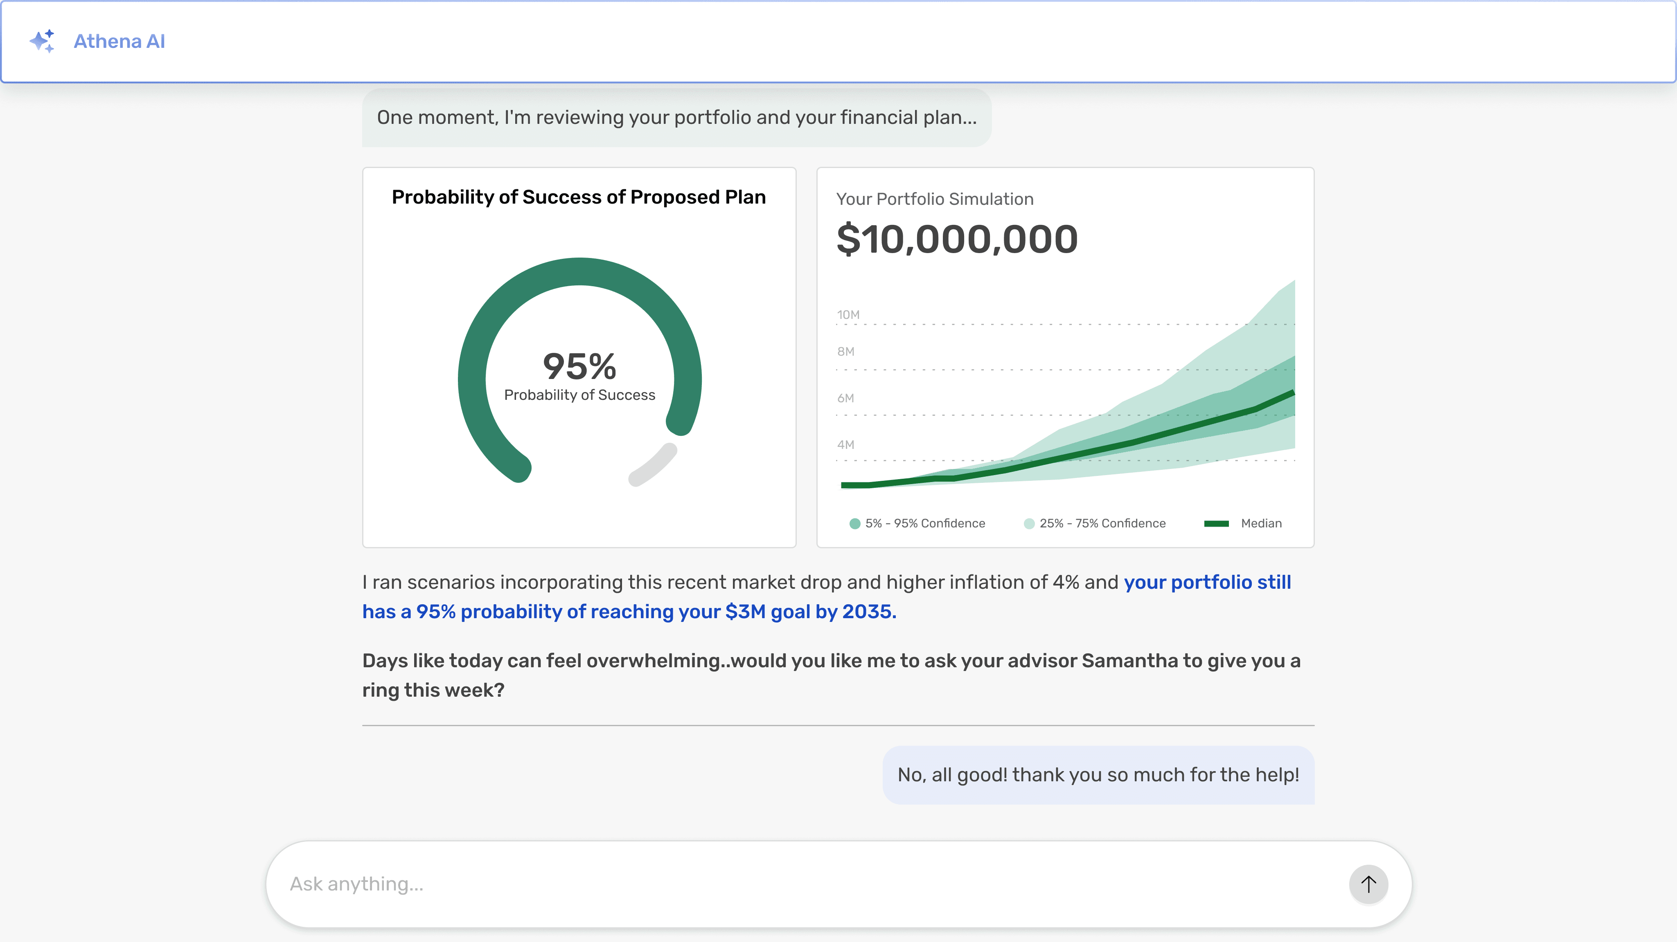Image resolution: width=1677 pixels, height=942 pixels.
Task: Open the 95% probability highlighted link text
Action: coord(827,597)
